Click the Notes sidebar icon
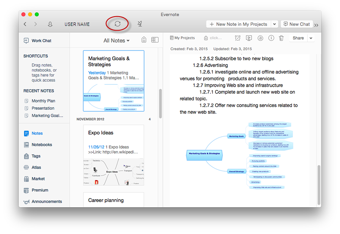The image size is (340, 234). [26, 133]
